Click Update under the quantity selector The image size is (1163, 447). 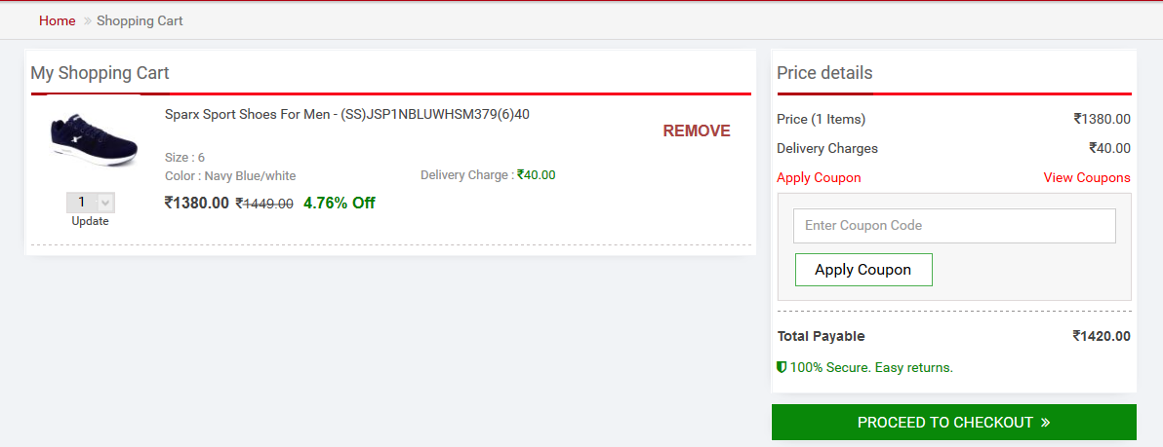coord(90,221)
